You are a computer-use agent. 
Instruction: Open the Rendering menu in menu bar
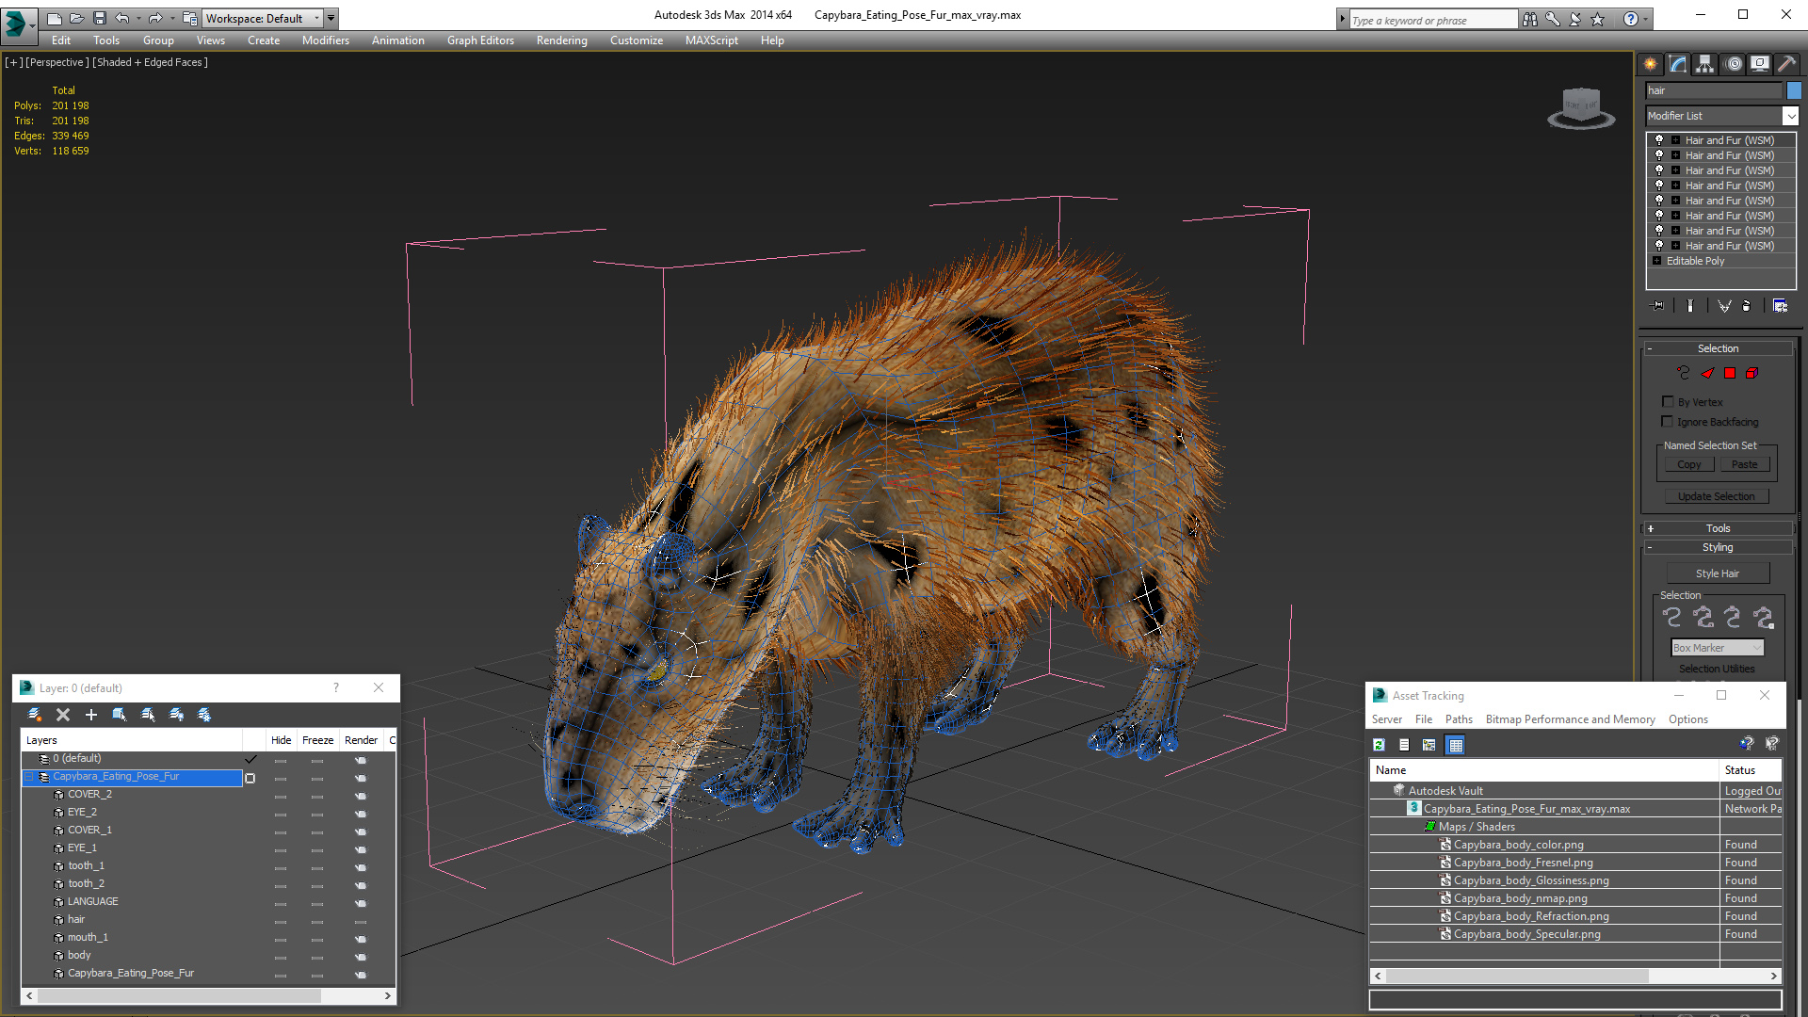click(560, 40)
